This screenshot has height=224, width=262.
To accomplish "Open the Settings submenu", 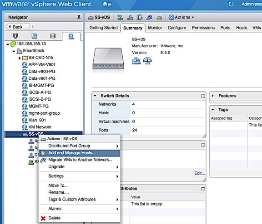I will click(x=80, y=176).
